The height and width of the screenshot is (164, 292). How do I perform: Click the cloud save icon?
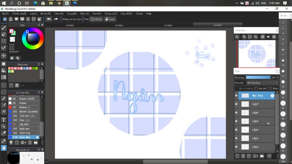pos(5,19)
